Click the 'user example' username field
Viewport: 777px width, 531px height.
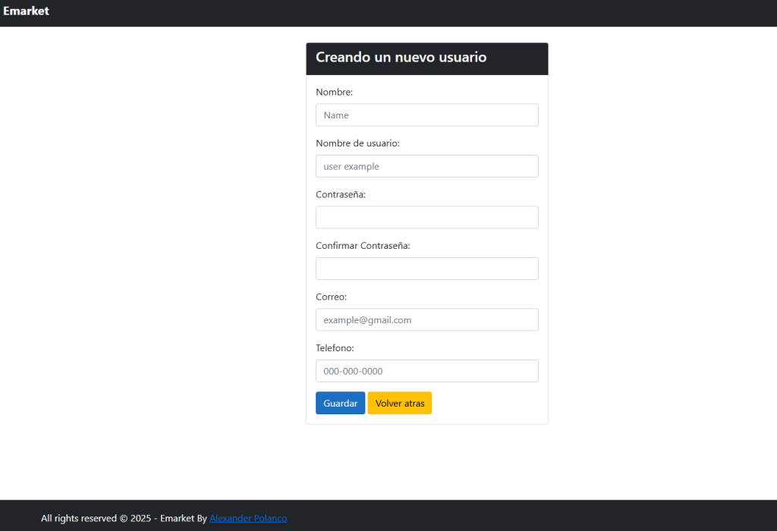coord(426,166)
